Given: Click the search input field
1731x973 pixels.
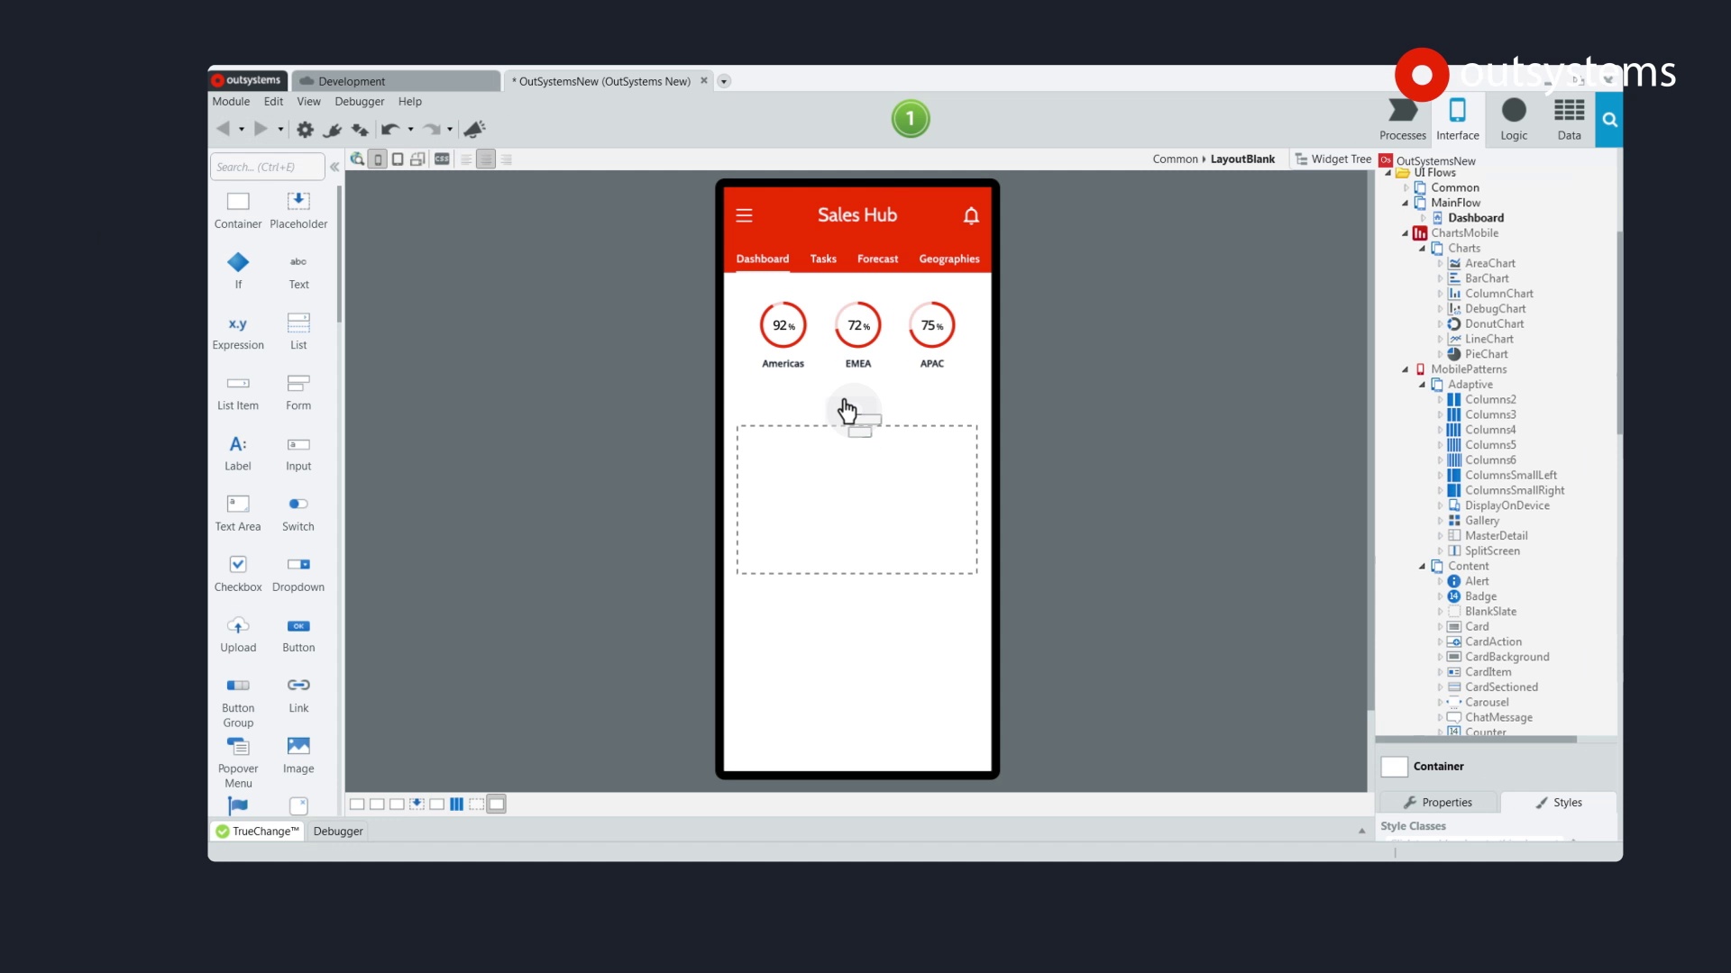Looking at the screenshot, I should pos(266,167).
